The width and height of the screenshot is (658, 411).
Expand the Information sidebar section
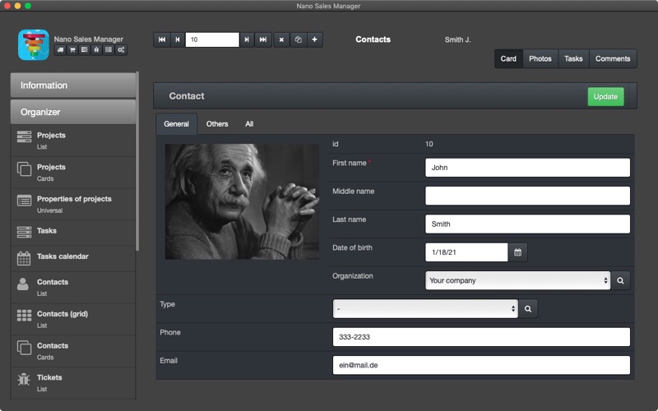73,85
